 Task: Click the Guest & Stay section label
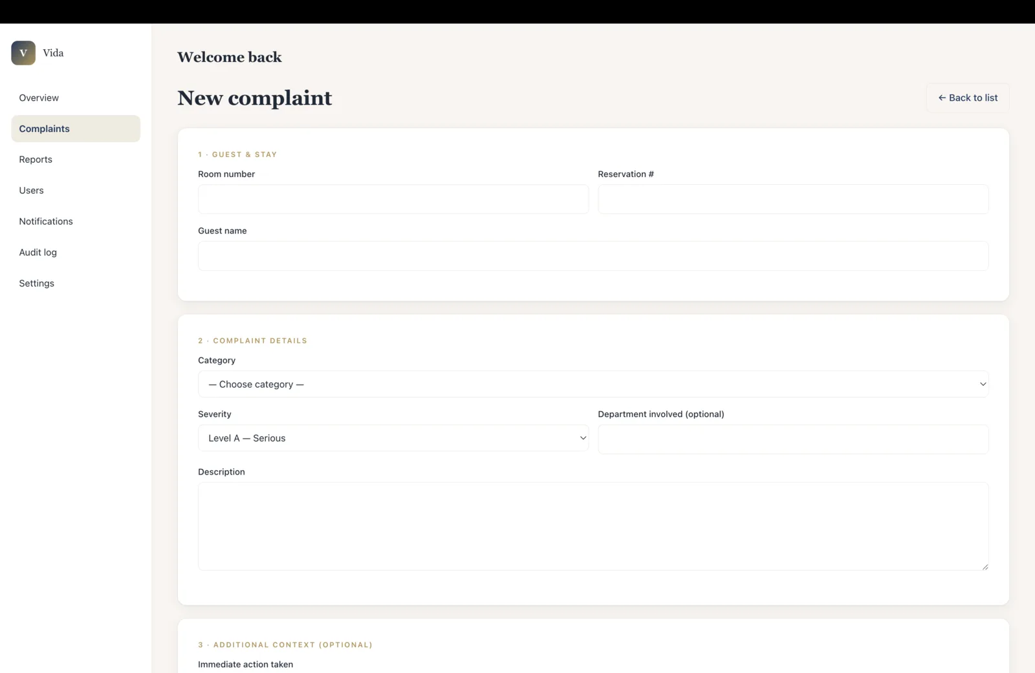[237, 155]
